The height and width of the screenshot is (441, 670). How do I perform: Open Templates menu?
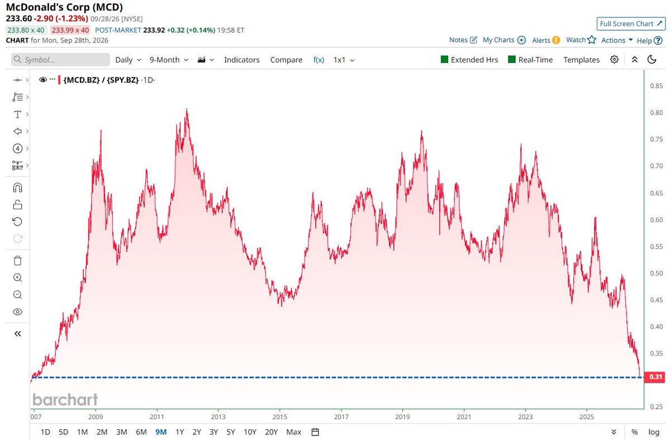pos(582,60)
